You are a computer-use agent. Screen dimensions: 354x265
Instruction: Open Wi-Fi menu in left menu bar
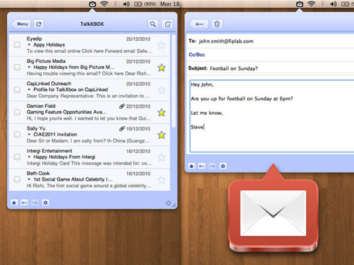tap(104, 4)
